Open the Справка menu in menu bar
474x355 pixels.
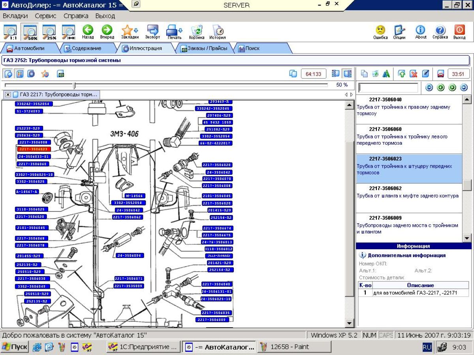pyautogui.click(x=76, y=16)
